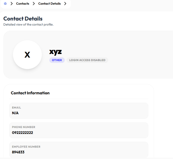
Task: Click the employee number 894833
Action: 18,152
